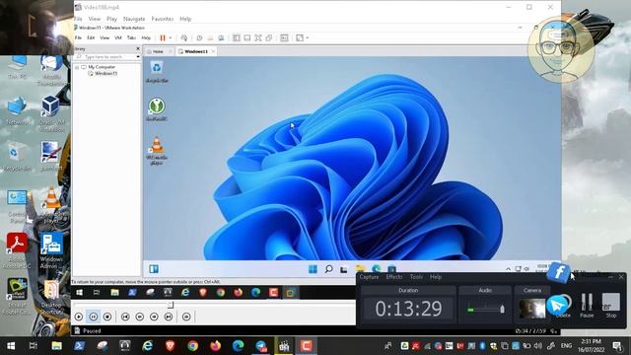Screen dimensions: 631x355
Task: Open the VMware Tabs menu
Action: coord(131,37)
